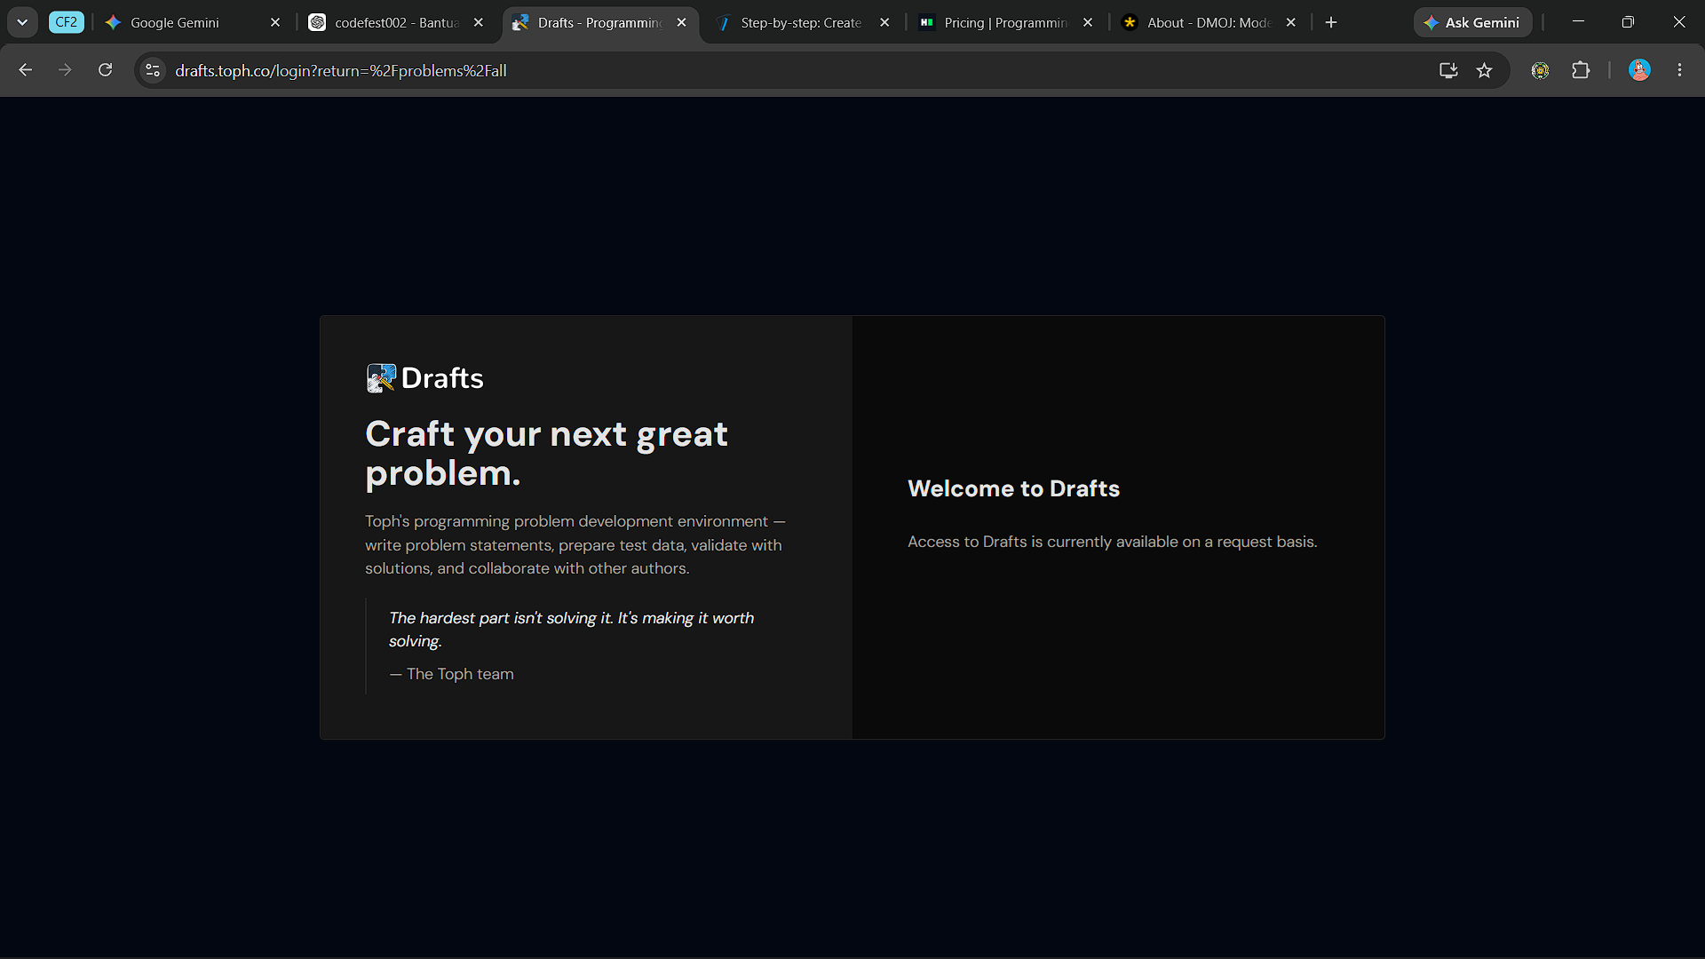This screenshot has width=1705, height=959.
Task: Close the Step-by-step: Create tab
Action: [x=884, y=22]
